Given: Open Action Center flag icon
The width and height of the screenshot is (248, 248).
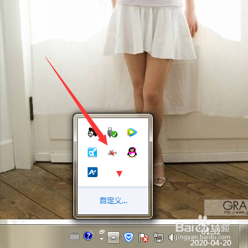Looking at the screenshot, I should [144, 237].
